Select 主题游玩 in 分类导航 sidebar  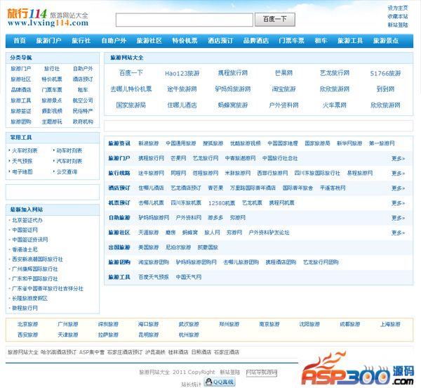(52, 122)
